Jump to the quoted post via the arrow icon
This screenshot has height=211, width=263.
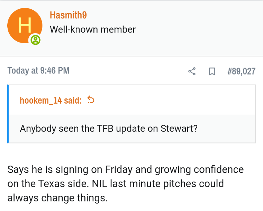[x=91, y=100]
